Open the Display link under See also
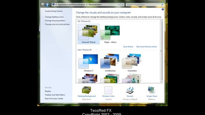The height and width of the screenshot is (115, 205). 48,91
